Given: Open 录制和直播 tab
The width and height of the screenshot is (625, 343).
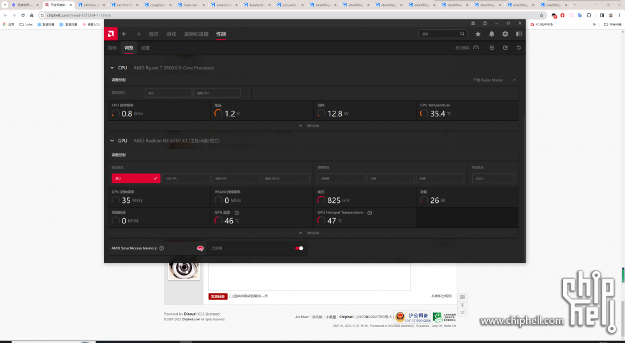Looking at the screenshot, I should click(196, 34).
